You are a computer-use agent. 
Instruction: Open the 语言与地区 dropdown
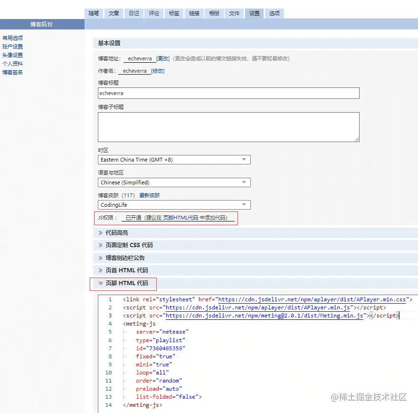point(174,182)
